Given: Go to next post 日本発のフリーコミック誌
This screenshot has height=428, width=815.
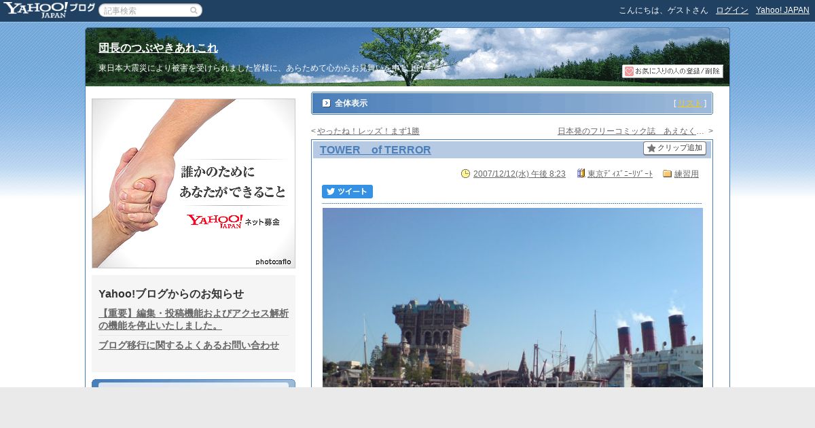Looking at the screenshot, I should [631, 131].
